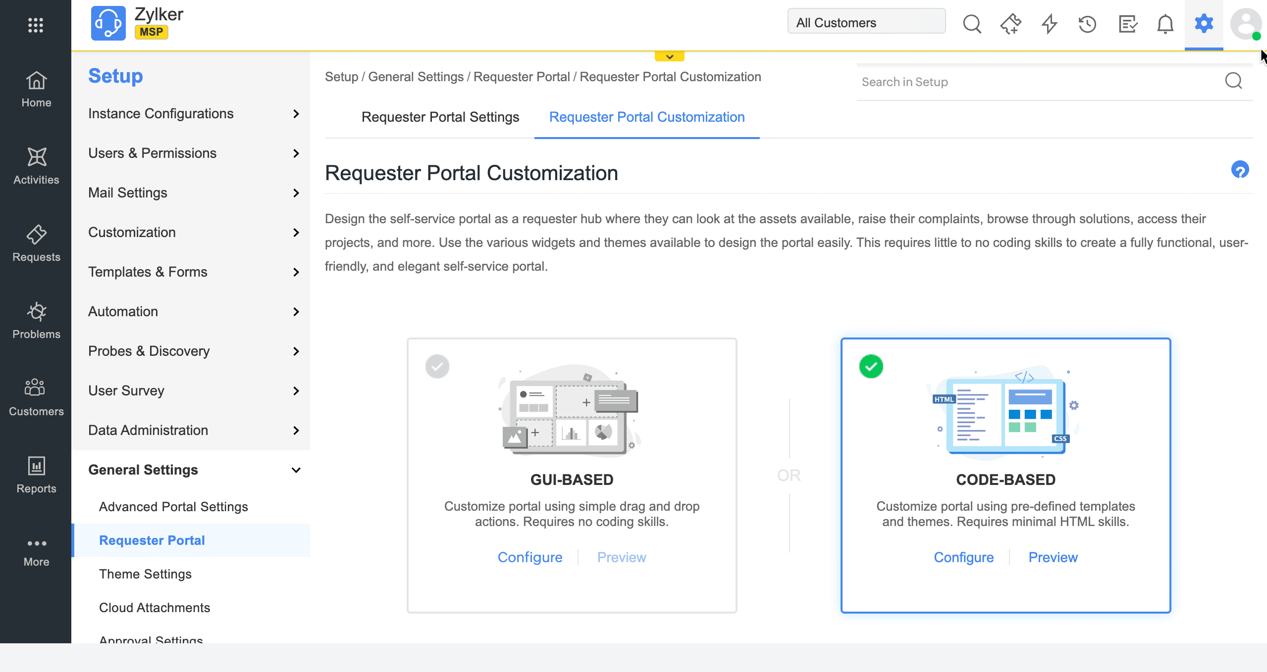Select the GUI-BASED option checkmark
Viewport: 1267px width, 672px height.
pyautogui.click(x=437, y=367)
